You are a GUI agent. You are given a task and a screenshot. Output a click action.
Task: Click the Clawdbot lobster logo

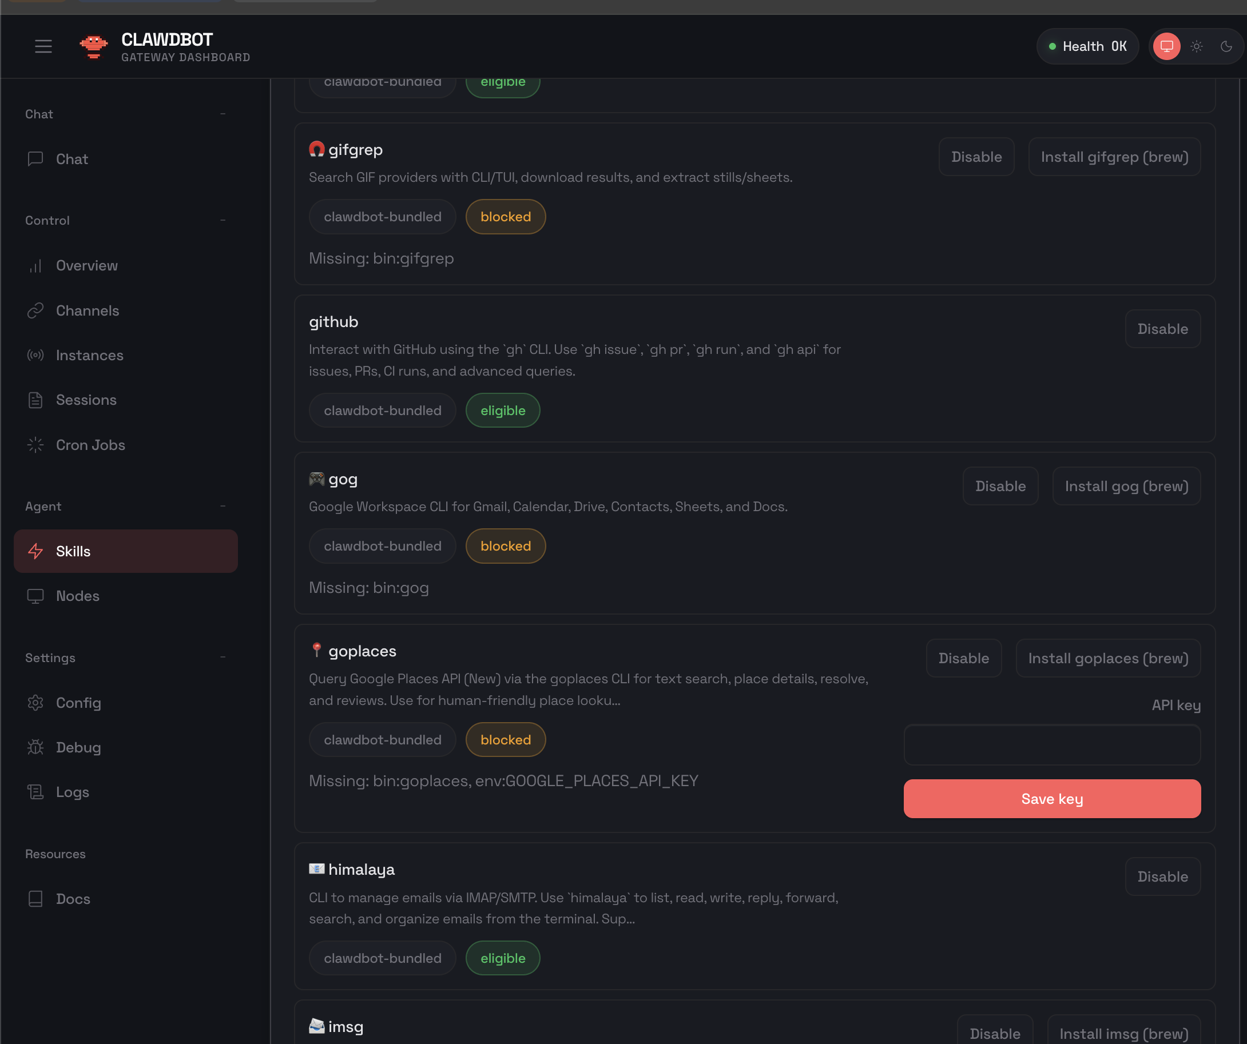click(x=93, y=46)
